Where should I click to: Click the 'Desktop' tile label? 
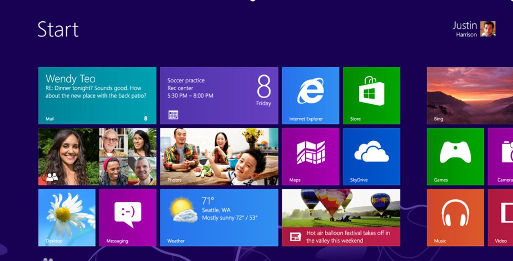coord(54,241)
